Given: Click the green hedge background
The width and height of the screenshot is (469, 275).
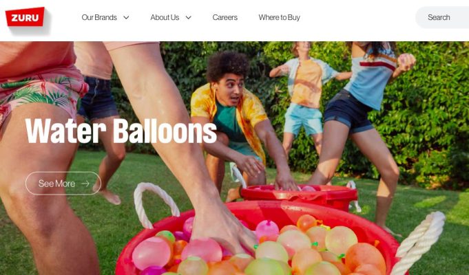Looking at the screenshot, I should pos(425,113).
